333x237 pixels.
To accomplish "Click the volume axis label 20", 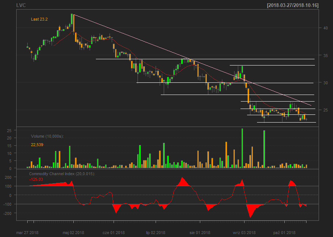I will point(9,138).
